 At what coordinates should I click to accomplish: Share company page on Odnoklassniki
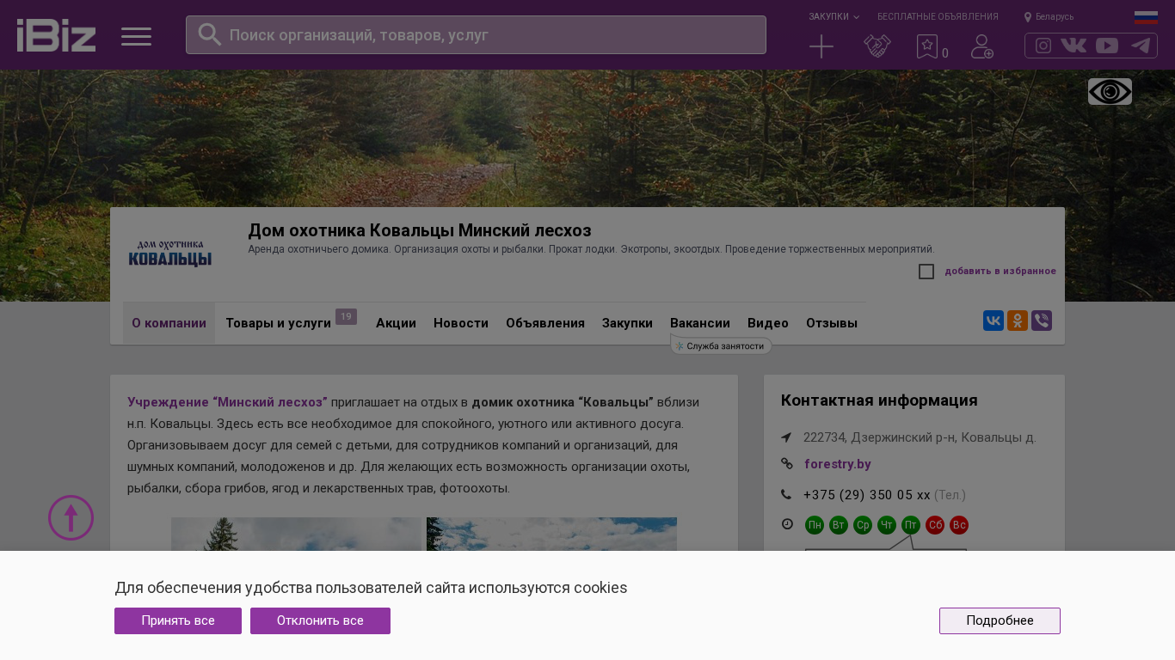1018,321
